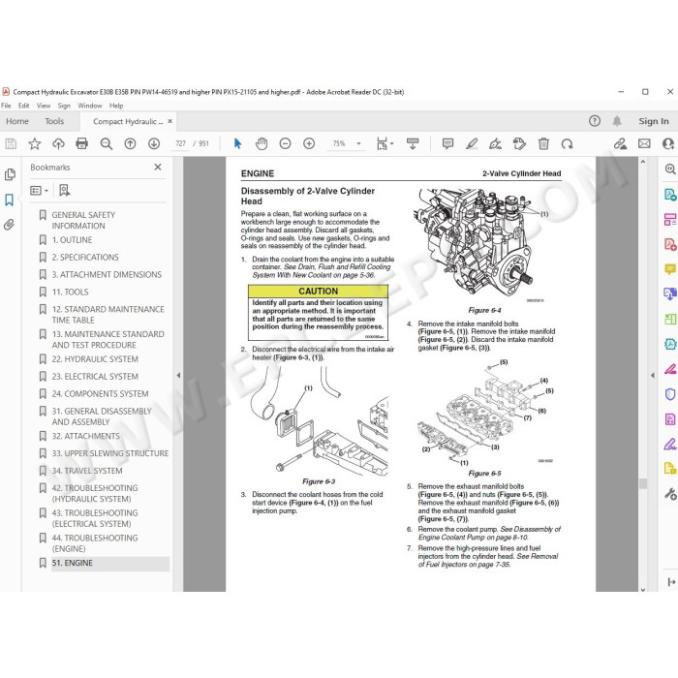Go to next page arrow
Viewport: 678px width, 678px height.
pos(154,143)
